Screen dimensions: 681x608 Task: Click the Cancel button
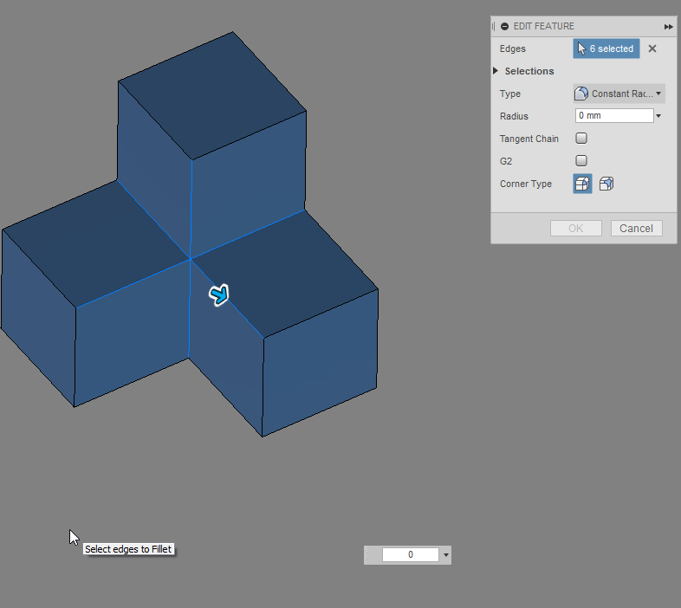(x=636, y=229)
